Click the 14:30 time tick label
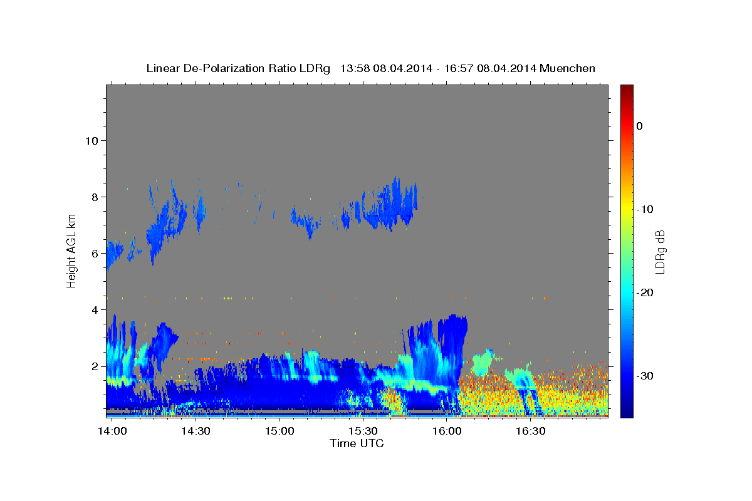Image resolution: width=752 pixels, height=501 pixels. click(x=196, y=431)
